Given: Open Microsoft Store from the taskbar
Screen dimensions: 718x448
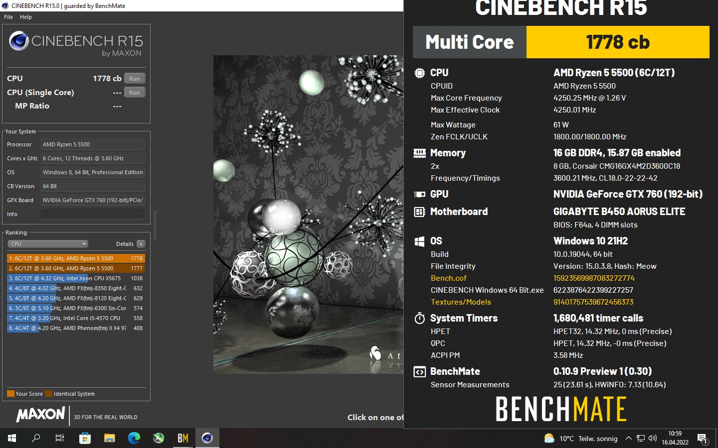Looking at the screenshot, I should point(85,438).
